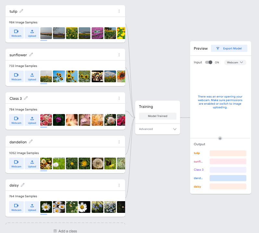The height and width of the screenshot is (233, 259).
Task: Start Webcam for daisy class
Action: point(16,207)
